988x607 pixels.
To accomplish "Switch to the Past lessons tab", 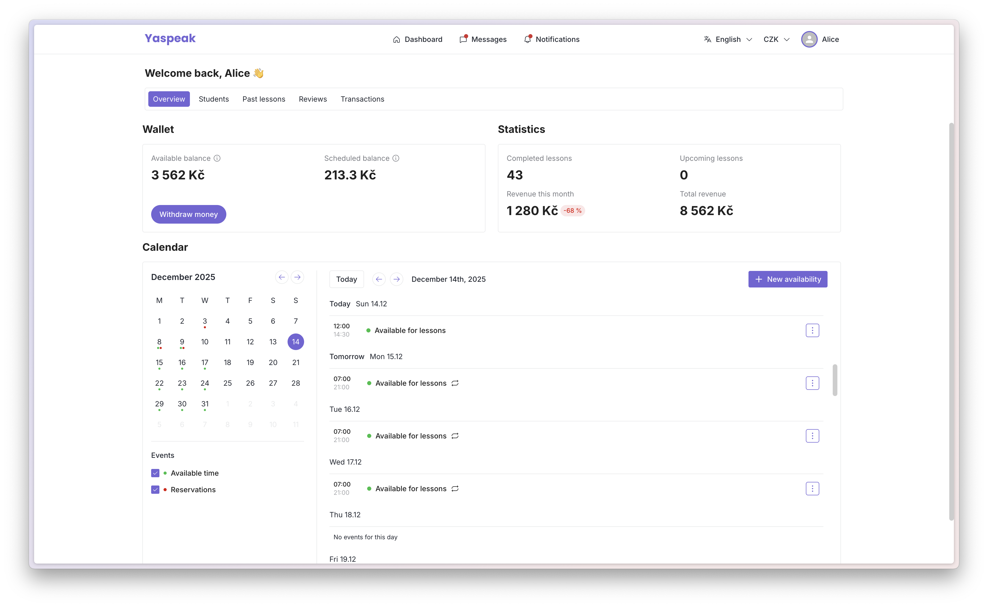I will [x=264, y=99].
